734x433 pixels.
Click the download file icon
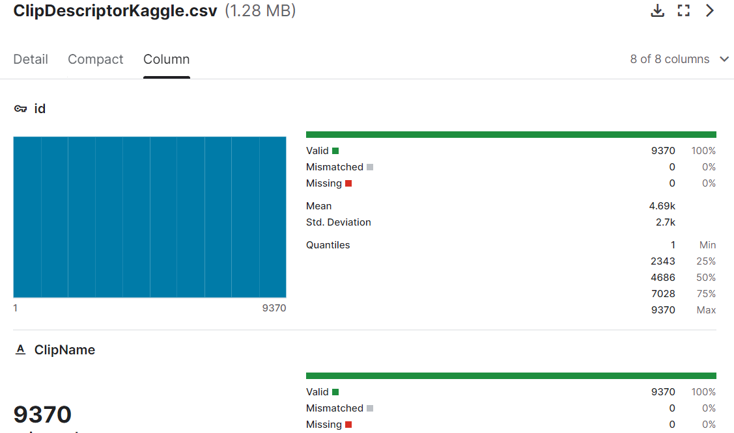coord(658,11)
